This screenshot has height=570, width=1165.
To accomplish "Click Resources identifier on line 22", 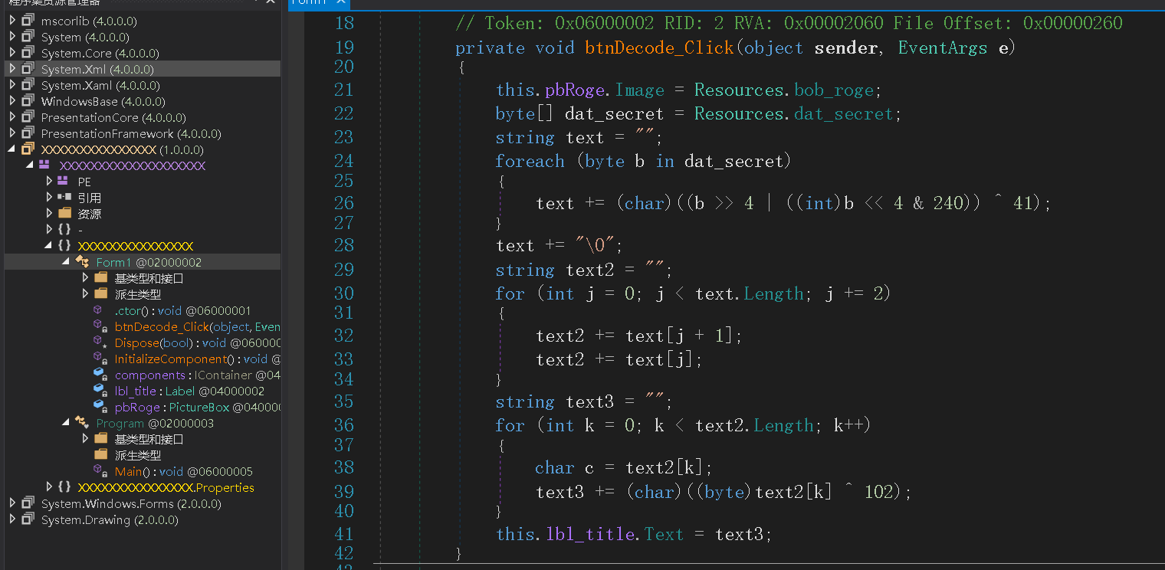I will click(739, 114).
